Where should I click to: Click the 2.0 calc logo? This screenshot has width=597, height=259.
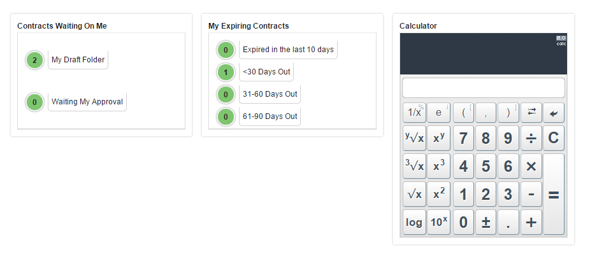pyautogui.click(x=561, y=41)
